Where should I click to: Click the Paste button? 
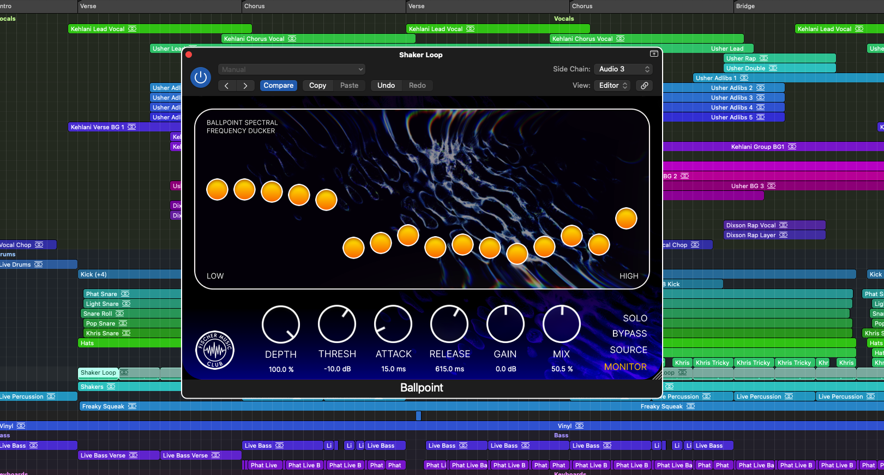350,86
